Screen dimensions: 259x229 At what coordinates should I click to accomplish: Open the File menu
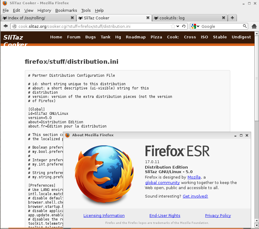point(6,10)
